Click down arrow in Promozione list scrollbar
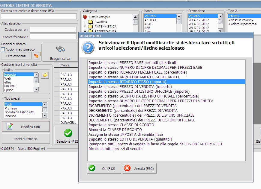Viewport: 261px width, 189px height. (x=220, y=31)
